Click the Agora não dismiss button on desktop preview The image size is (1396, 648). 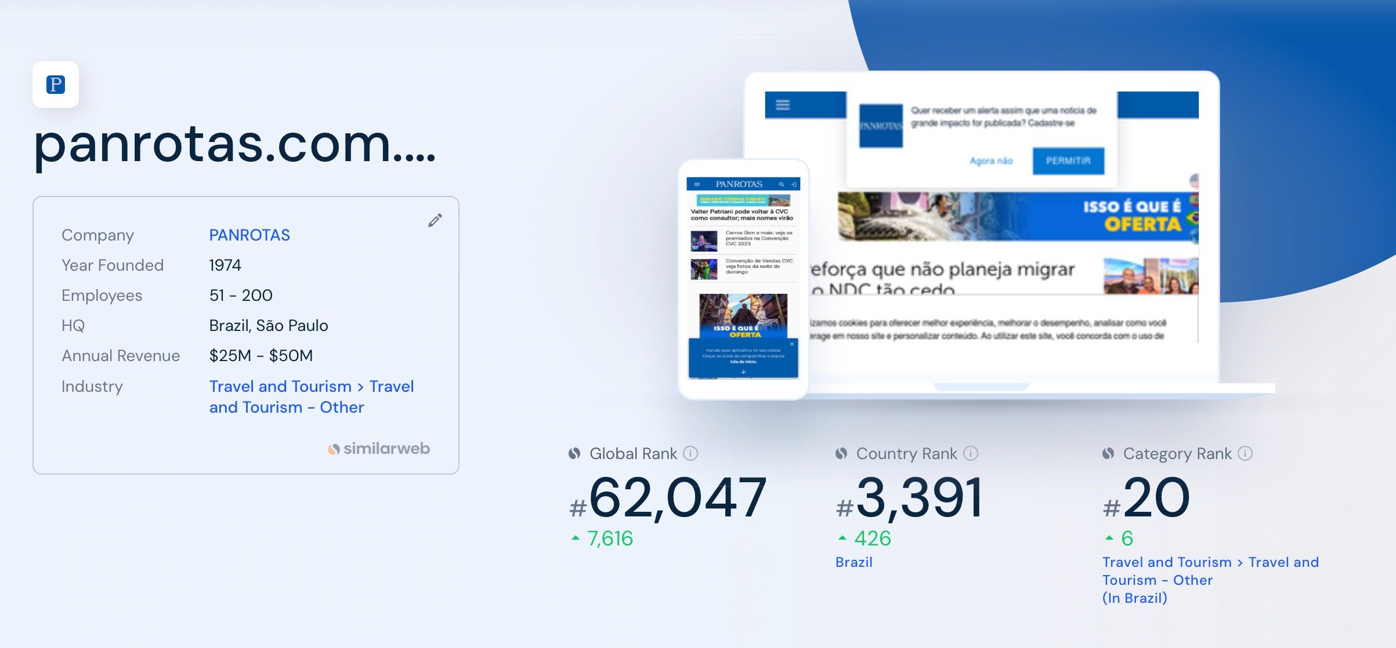point(990,161)
